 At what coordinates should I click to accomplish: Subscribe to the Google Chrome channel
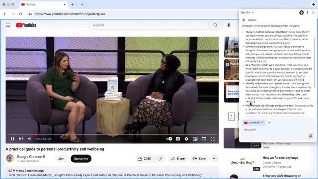[81, 158]
